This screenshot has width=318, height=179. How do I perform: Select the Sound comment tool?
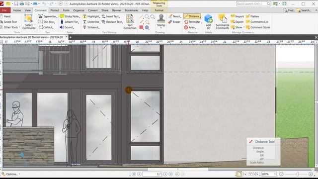(x=67, y=27)
